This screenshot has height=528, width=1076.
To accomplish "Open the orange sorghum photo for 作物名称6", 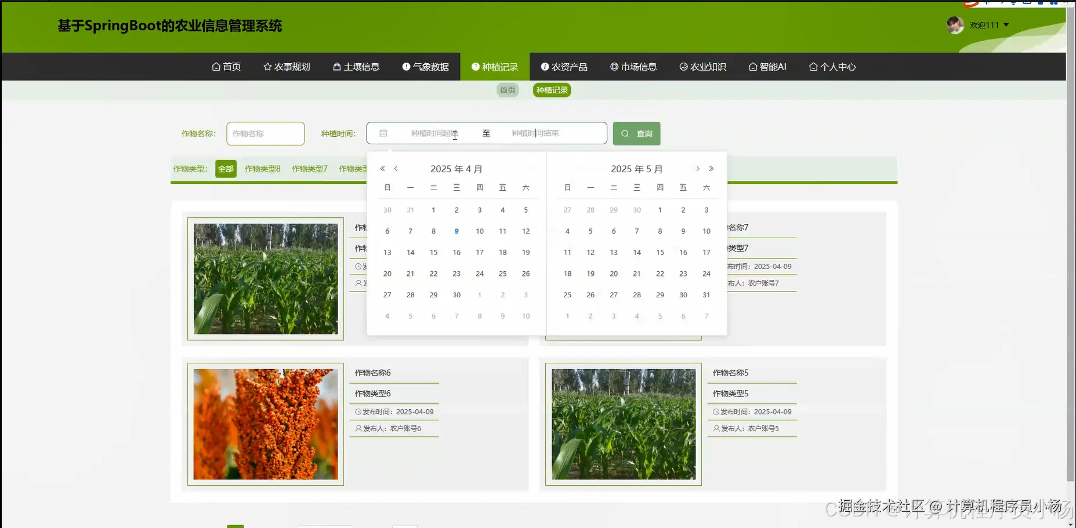I will pyautogui.click(x=266, y=424).
